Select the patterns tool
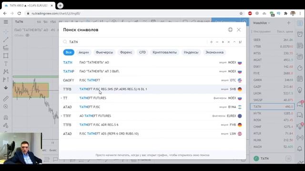 point(6,72)
